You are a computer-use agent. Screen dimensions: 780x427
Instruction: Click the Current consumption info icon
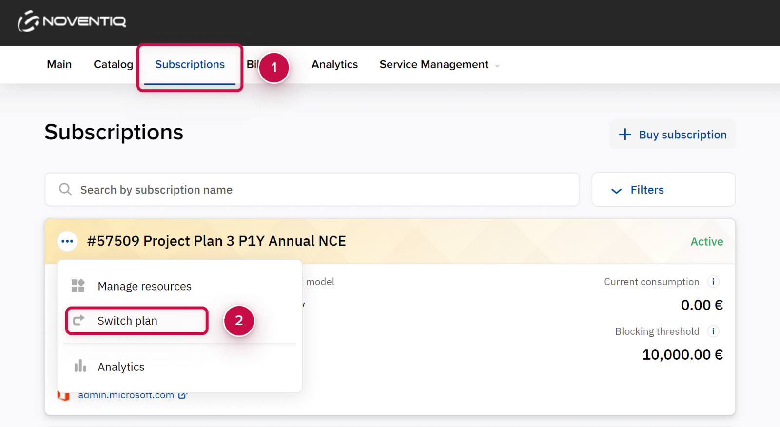713,282
